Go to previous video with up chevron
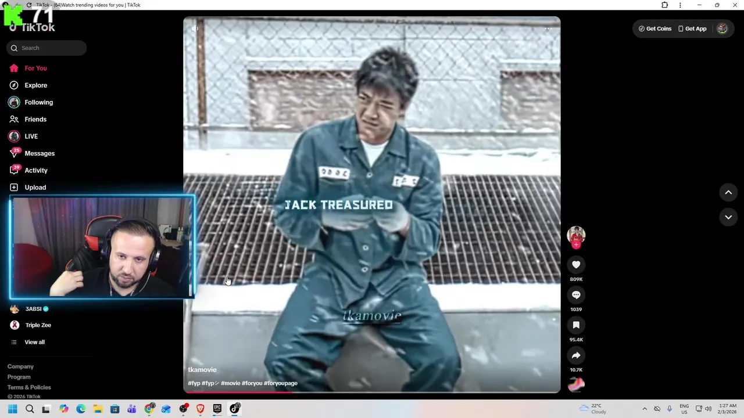Viewport: 744px width, 418px height. 728,193
